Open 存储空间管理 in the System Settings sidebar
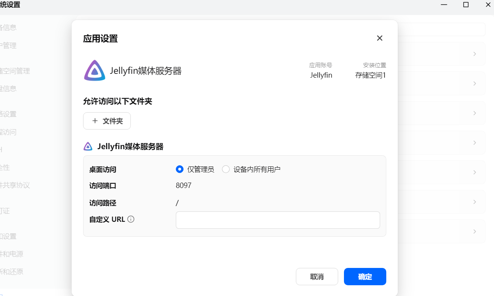Screen dimensions: 494x296 (15, 71)
